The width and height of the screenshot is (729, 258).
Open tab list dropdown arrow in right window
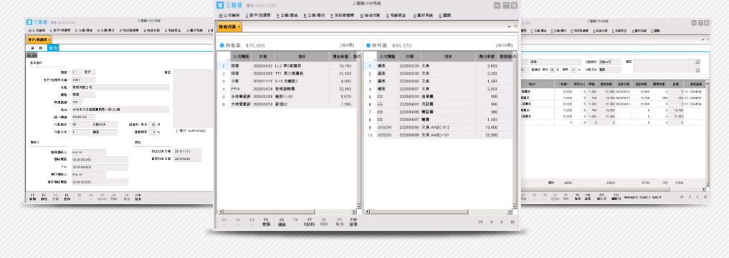coord(703,40)
